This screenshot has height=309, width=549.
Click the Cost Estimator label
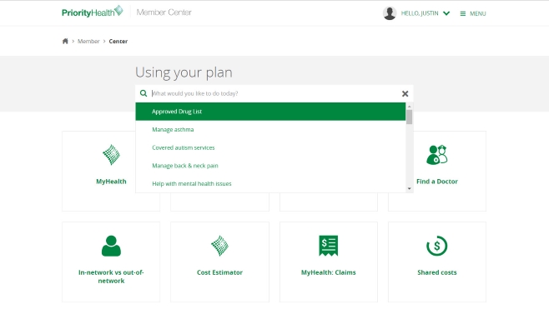[220, 272]
